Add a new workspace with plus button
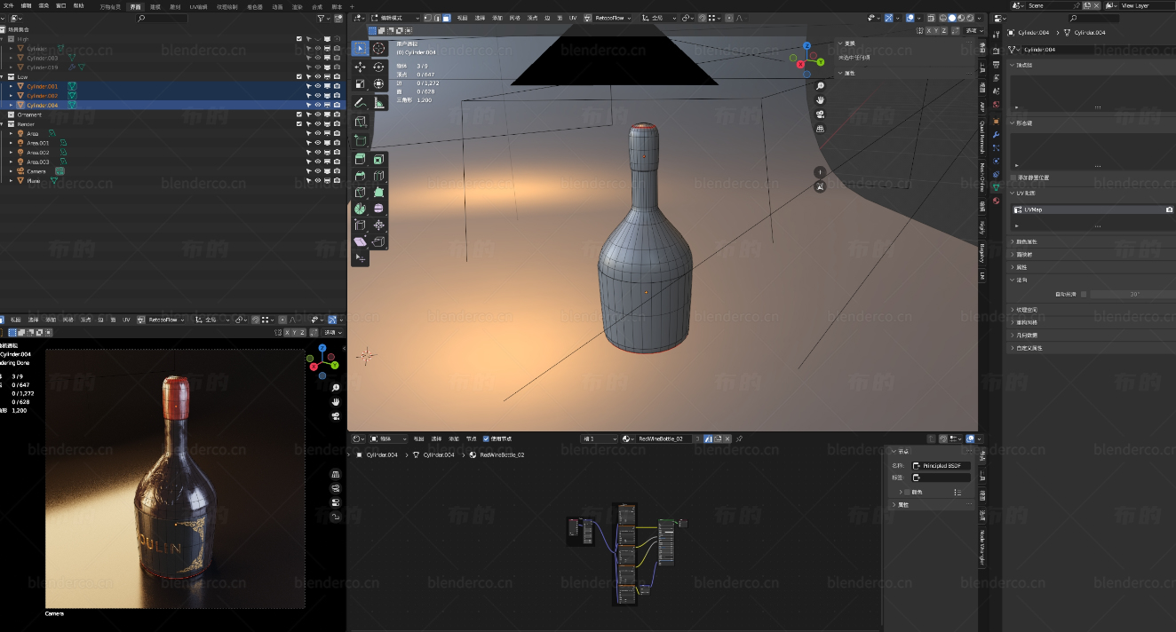The height and width of the screenshot is (632, 1176). click(x=351, y=5)
